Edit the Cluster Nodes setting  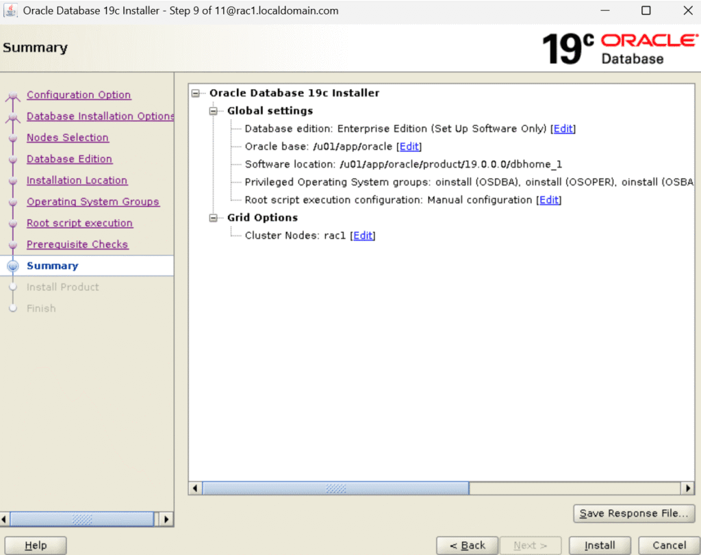tap(363, 235)
